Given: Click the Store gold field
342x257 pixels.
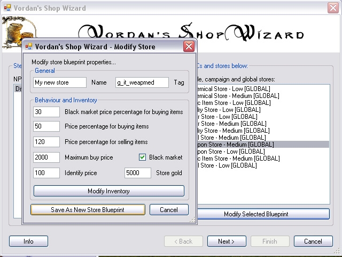Looking at the screenshot, I should 138,173.
